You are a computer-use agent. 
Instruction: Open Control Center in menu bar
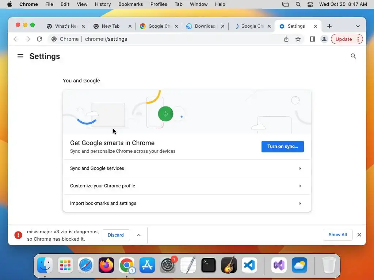[x=310, y=4]
